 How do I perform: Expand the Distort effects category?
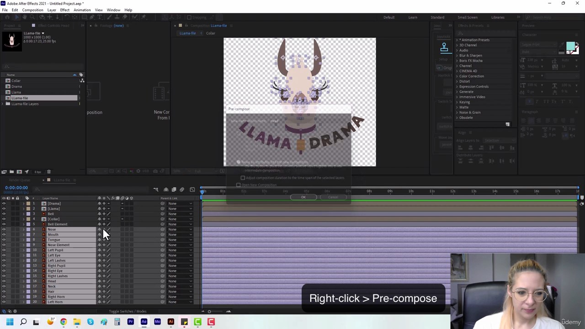(457, 81)
